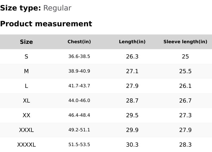Click the Chest(in) column header
The height and width of the screenshot is (152, 212).
tap(79, 42)
